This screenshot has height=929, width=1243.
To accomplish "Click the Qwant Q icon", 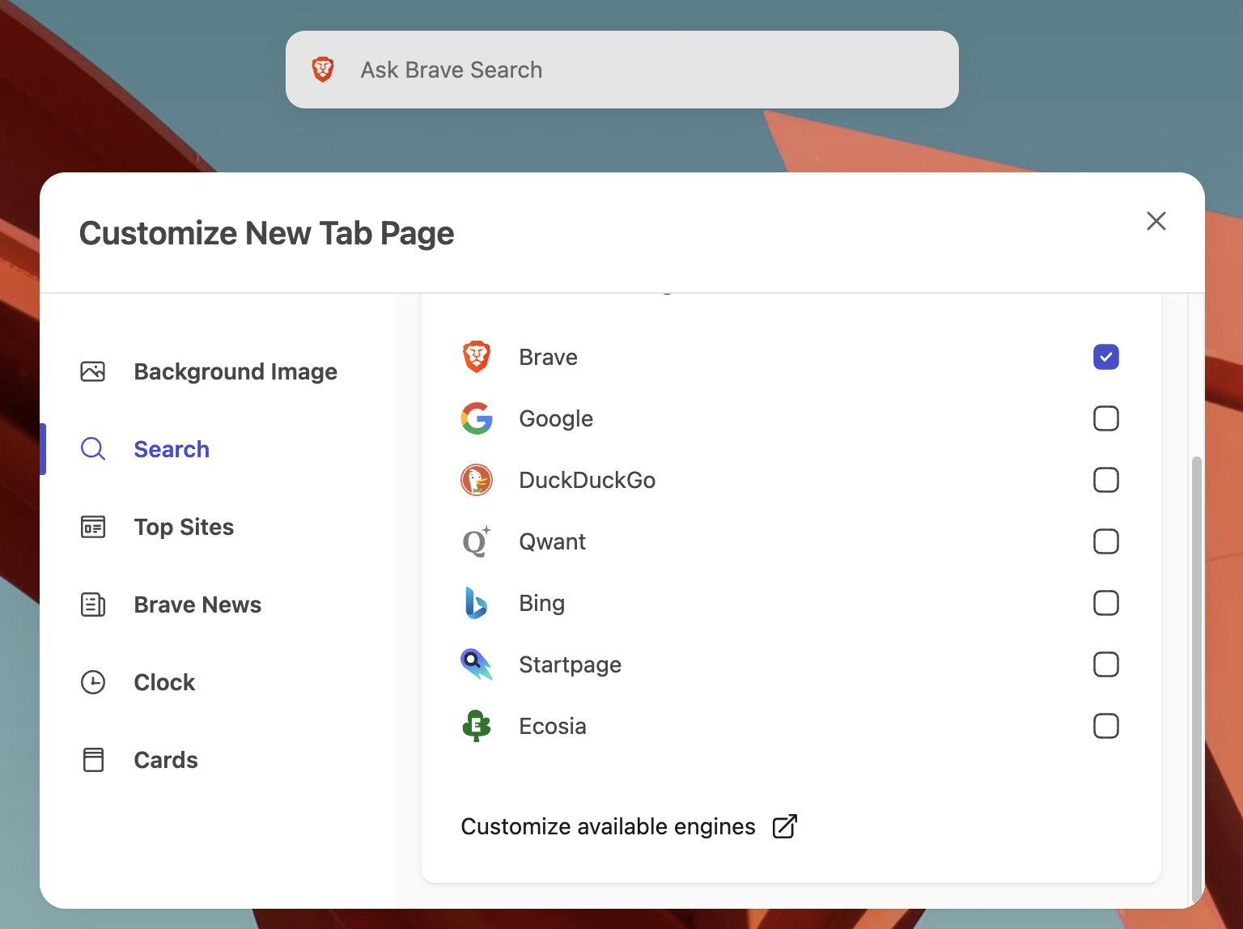I will coord(476,541).
